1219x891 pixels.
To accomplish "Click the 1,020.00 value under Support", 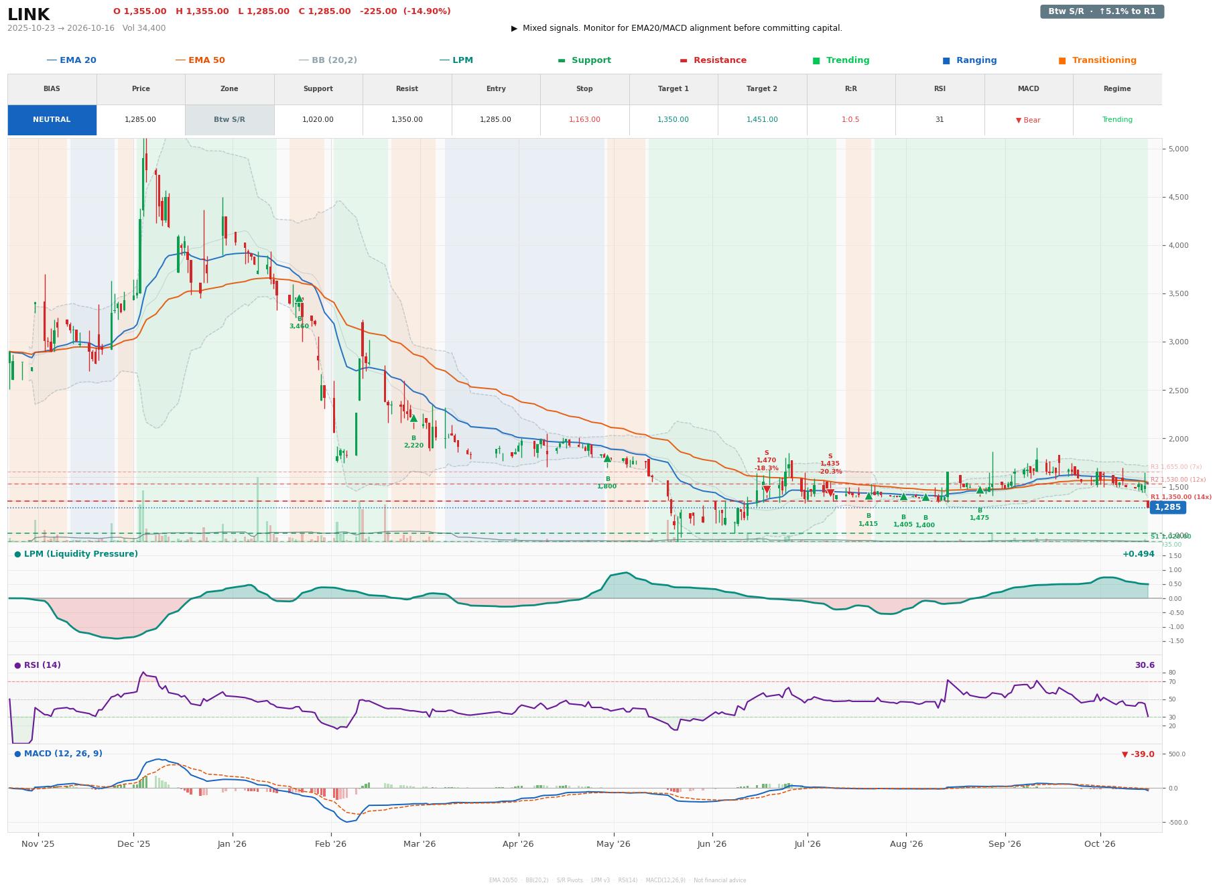I will coord(318,120).
